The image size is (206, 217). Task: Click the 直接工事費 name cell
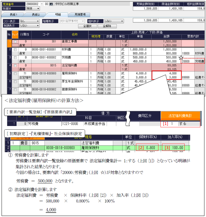[75, 41]
